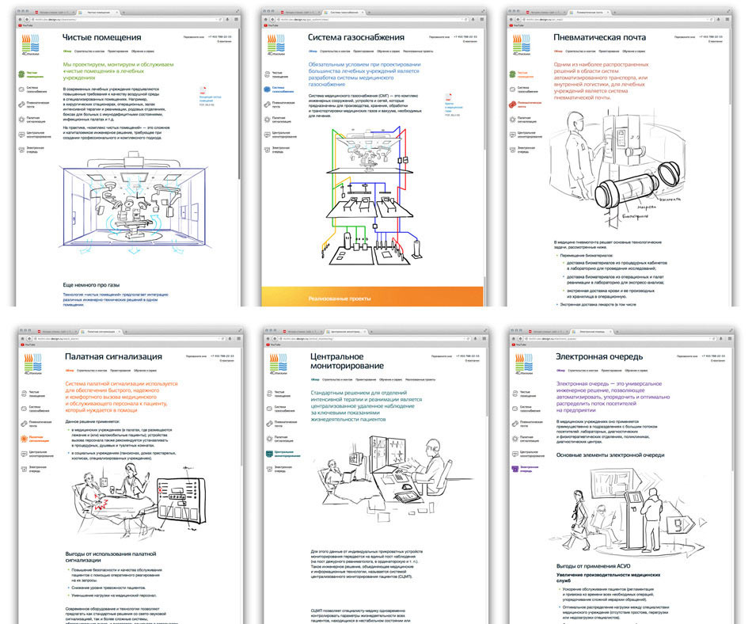Open the Реализованные проекты tab on the Система газоснабжения page
This screenshot has height=624, width=752.
pos(418,50)
